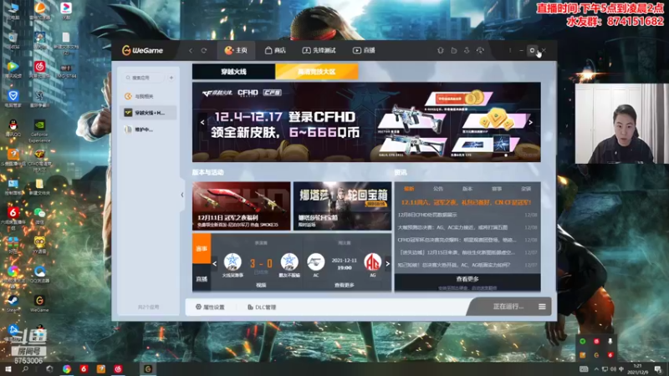This screenshot has width=669, height=376.
Task: Select the 直播 side tab under 赛事
Action: 202,279
